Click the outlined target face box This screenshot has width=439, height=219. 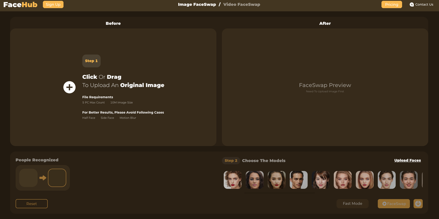click(x=57, y=178)
